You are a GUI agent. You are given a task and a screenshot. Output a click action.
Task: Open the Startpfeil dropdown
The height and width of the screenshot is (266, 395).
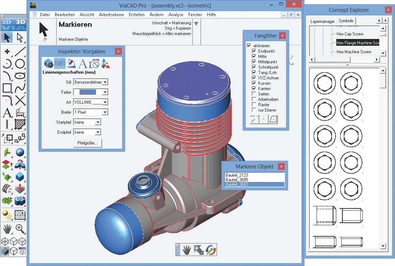click(97, 122)
